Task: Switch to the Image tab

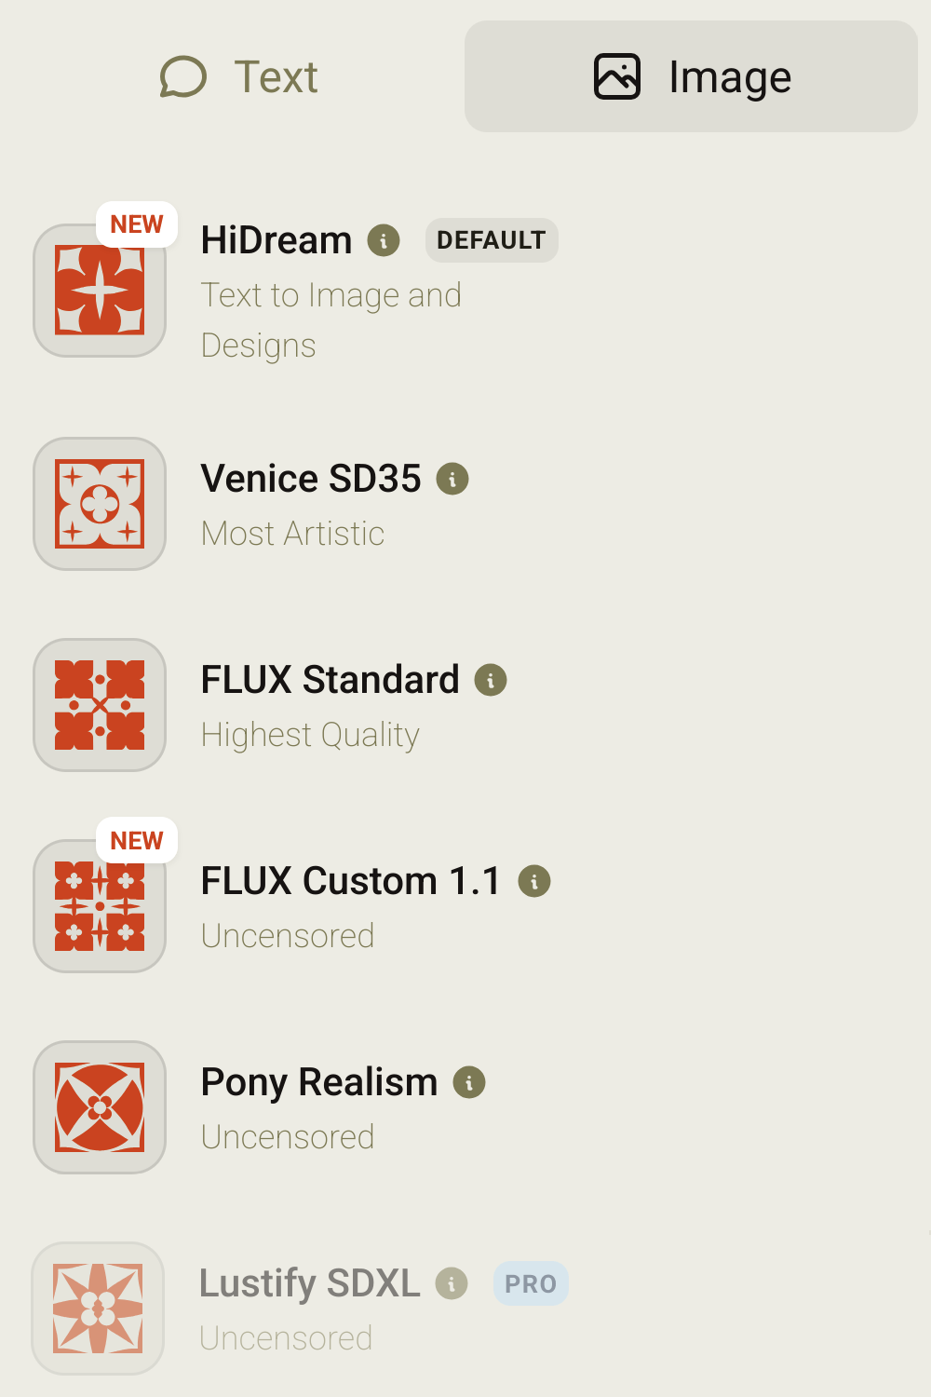Action: click(692, 76)
